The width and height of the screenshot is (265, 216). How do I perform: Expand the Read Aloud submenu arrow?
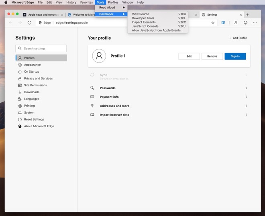(124, 8)
